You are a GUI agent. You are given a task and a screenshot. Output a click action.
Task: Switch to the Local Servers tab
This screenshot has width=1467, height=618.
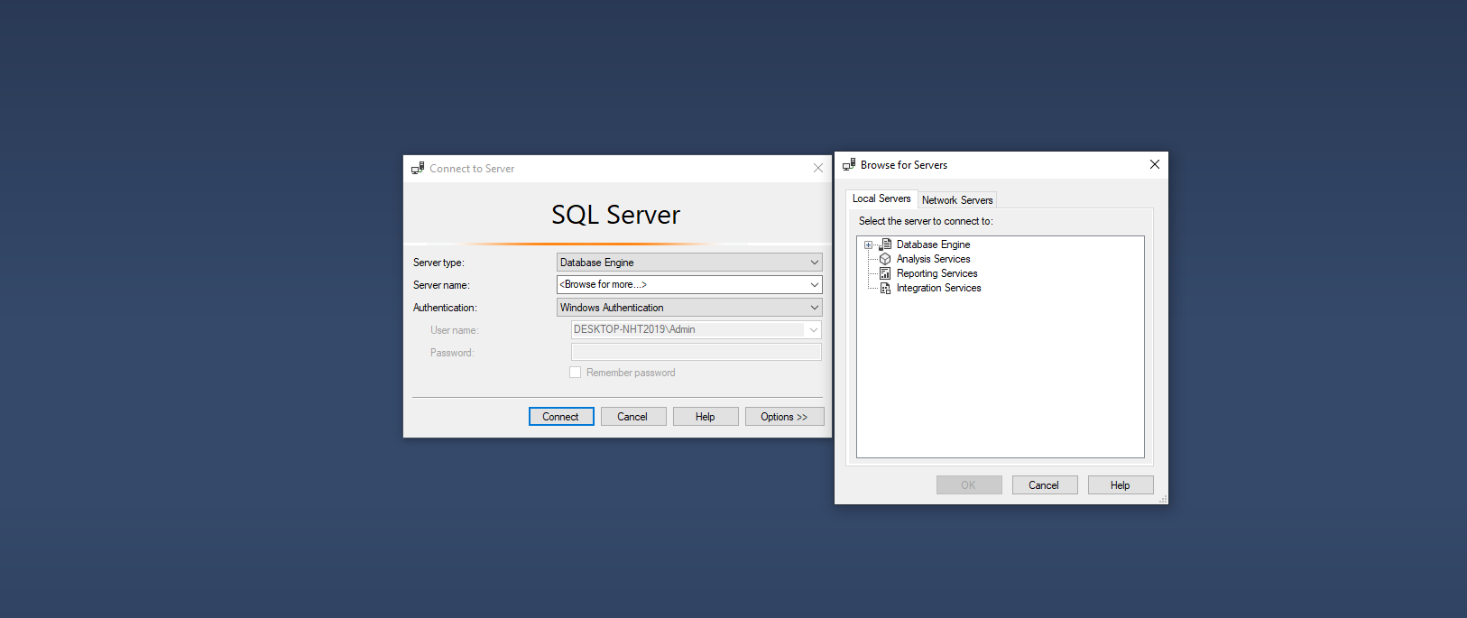coord(881,198)
